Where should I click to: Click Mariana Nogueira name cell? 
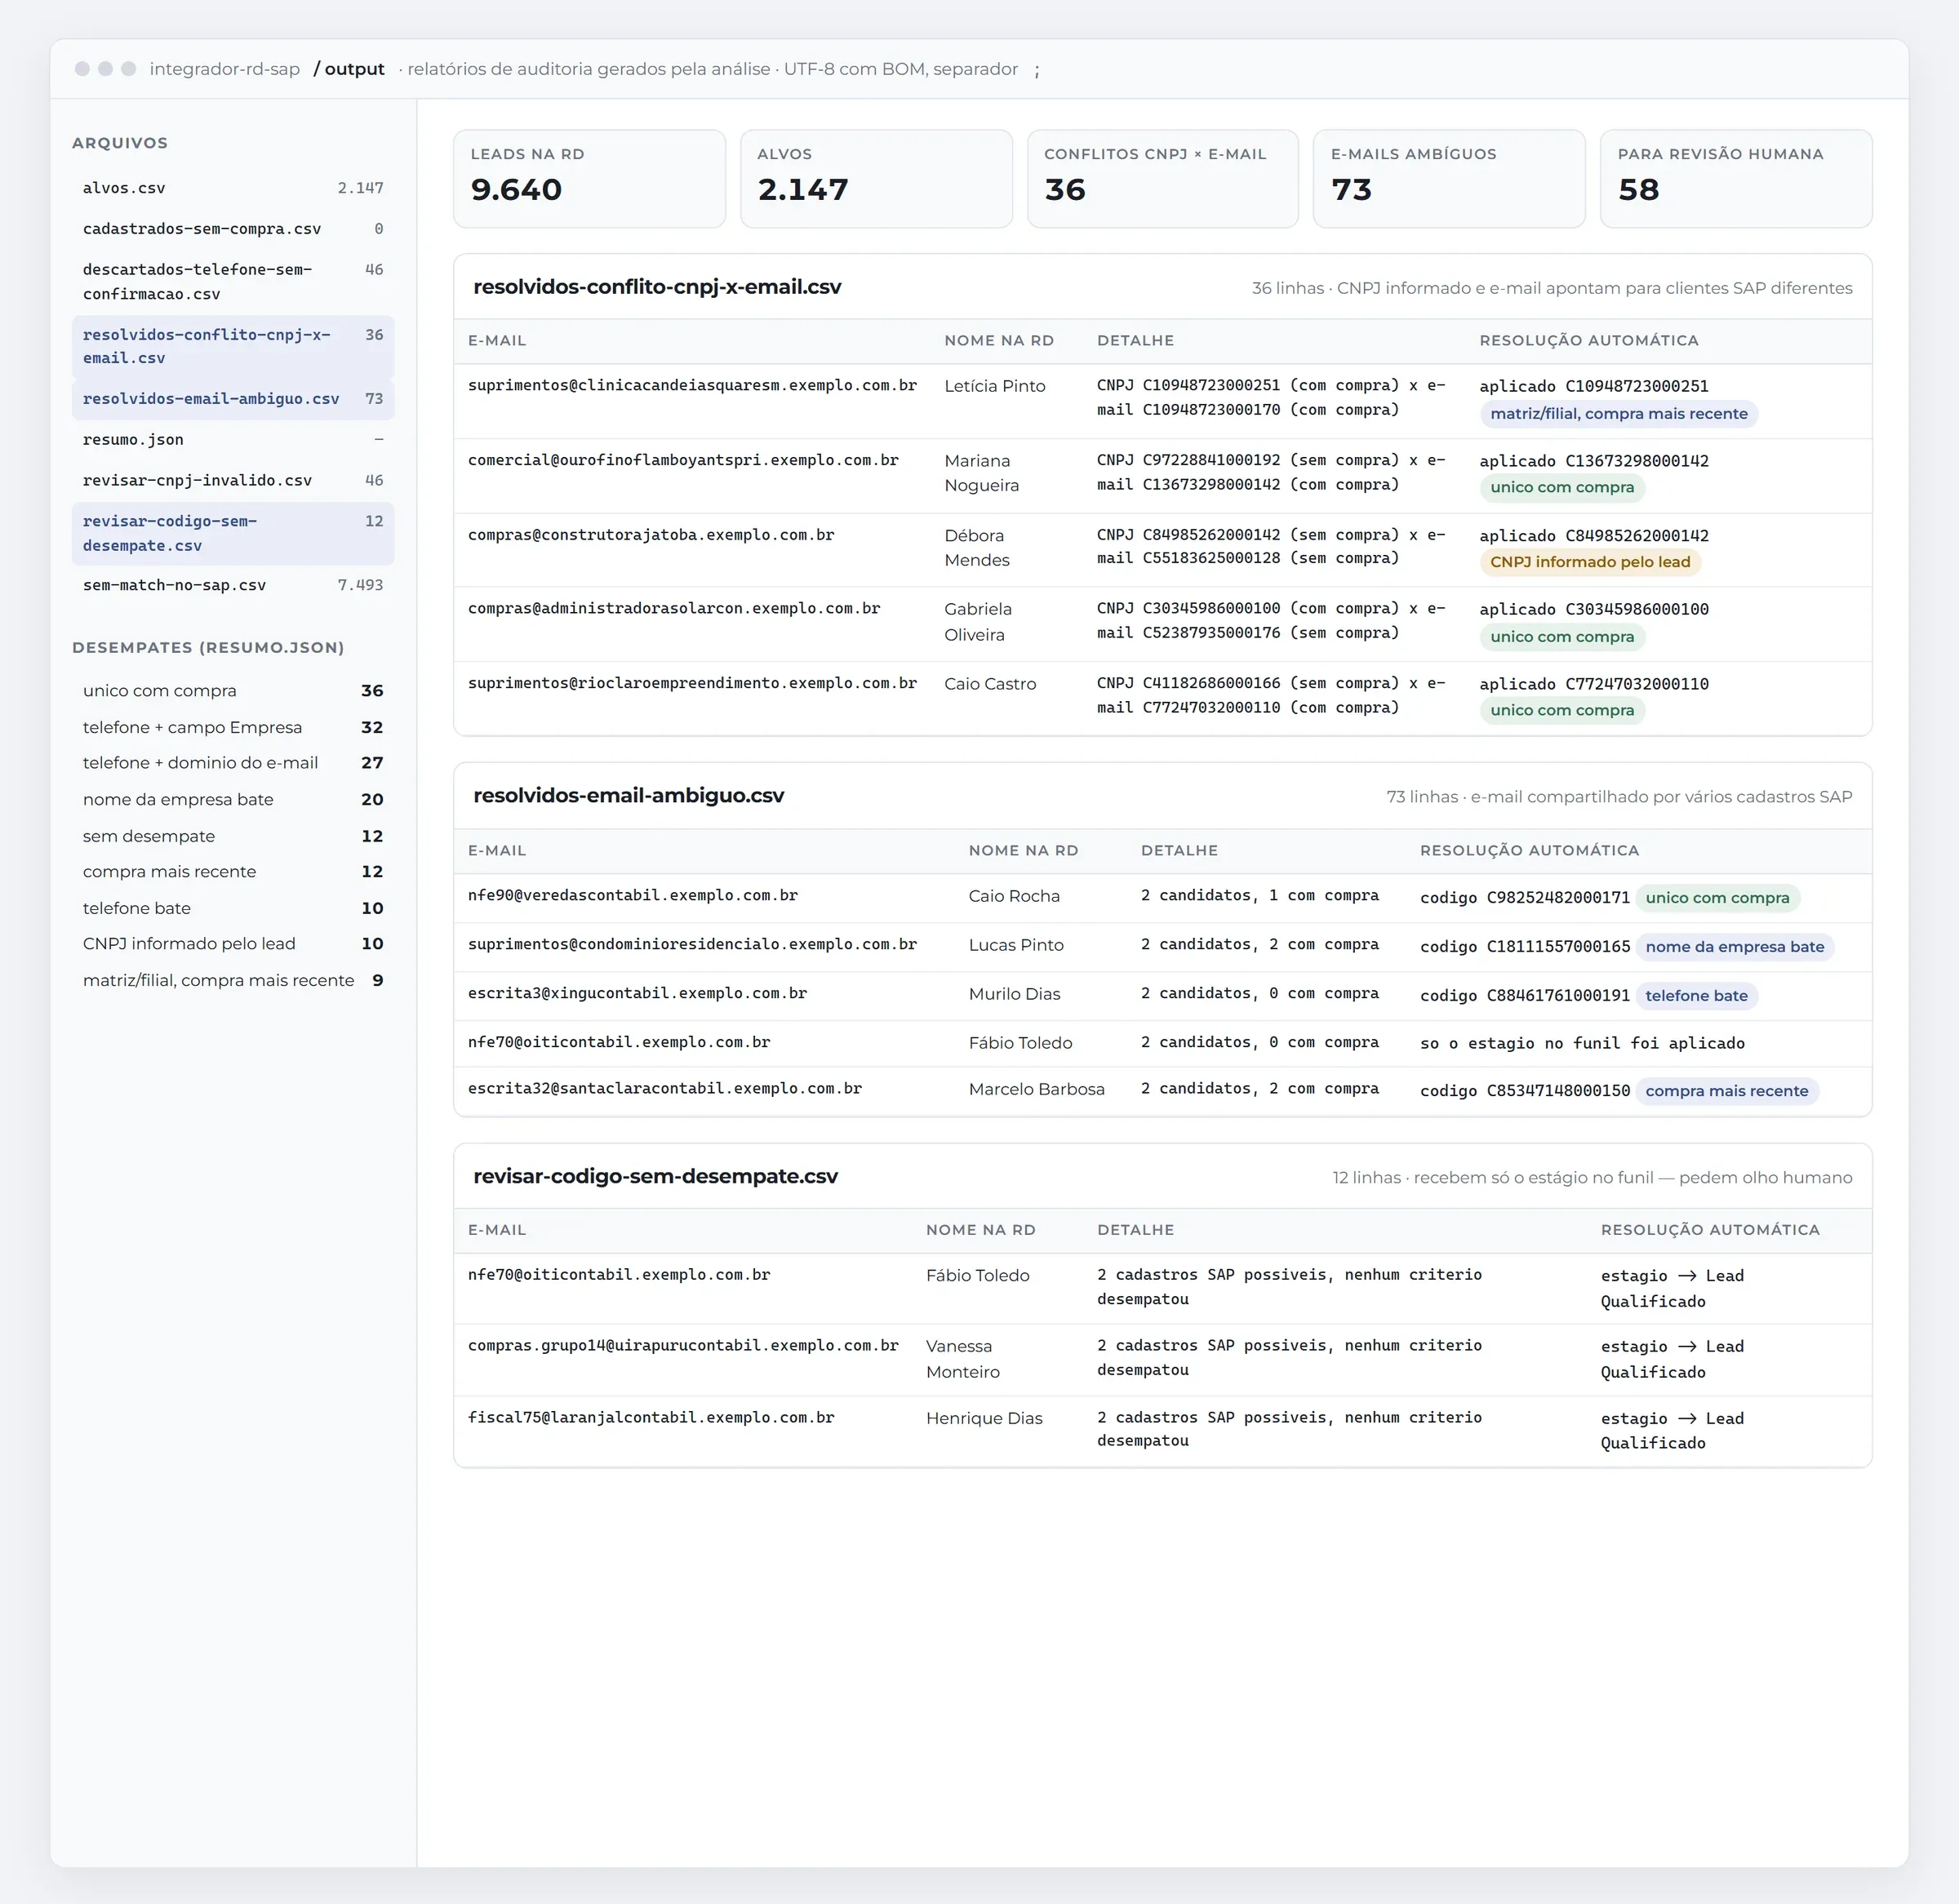(981, 473)
